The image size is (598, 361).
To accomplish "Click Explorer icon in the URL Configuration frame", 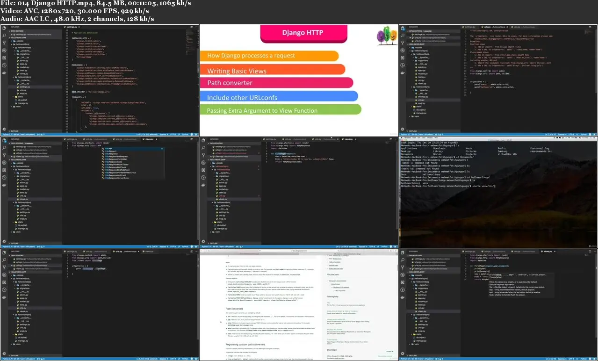I will (x=403, y=28).
